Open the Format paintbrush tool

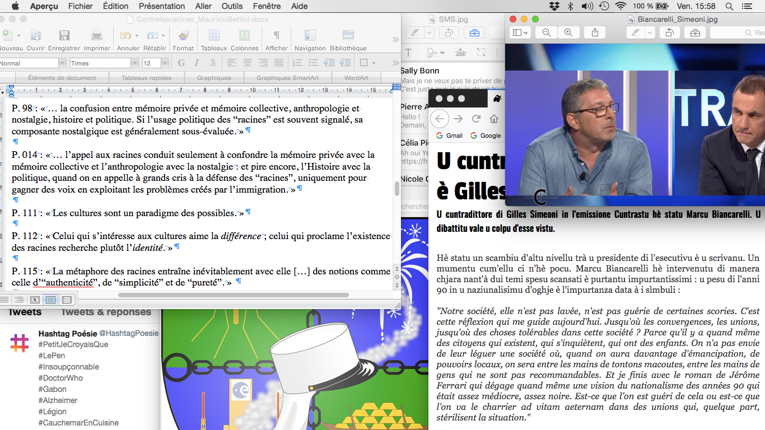[x=183, y=36]
